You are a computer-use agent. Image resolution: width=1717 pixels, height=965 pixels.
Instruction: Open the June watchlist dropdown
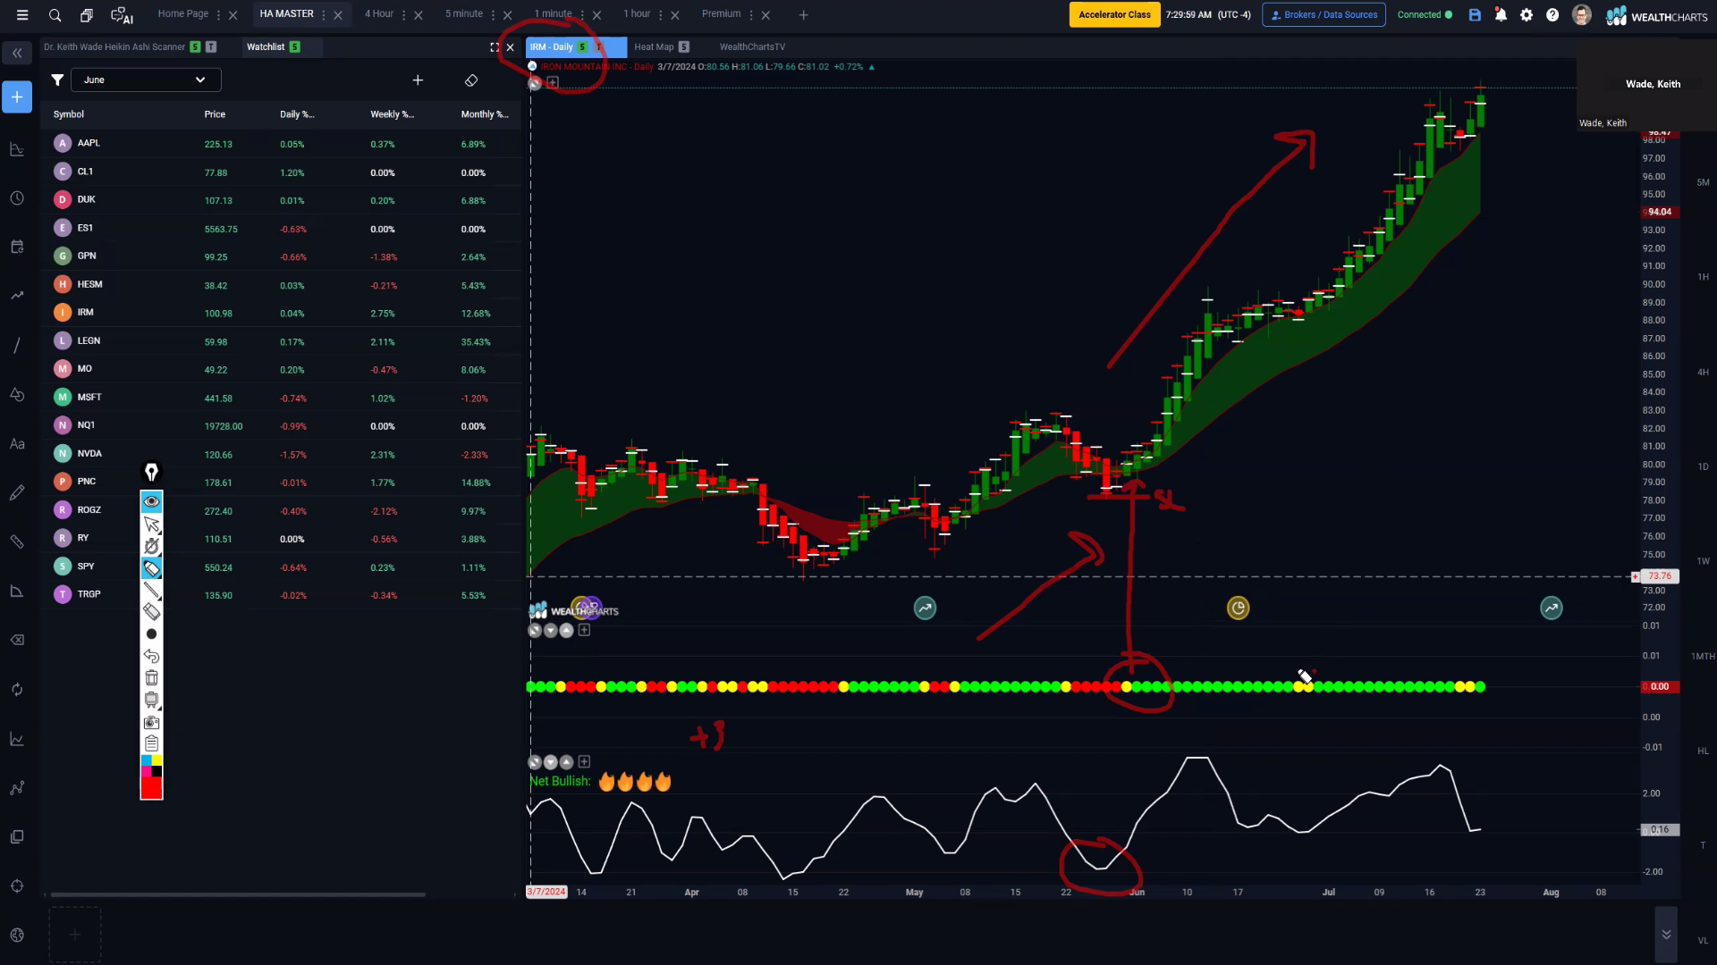(x=146, y=80)
